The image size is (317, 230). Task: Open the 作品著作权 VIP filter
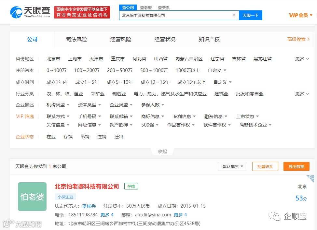(181, 125)
